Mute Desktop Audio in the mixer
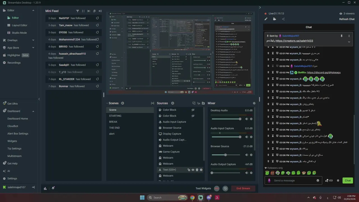 247,119
